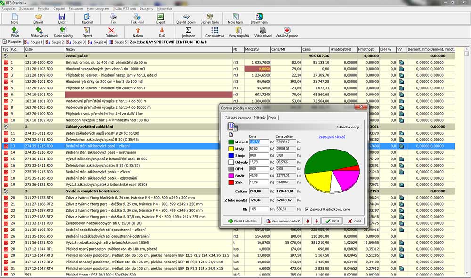Click Přidat k vlastním button

tap(242, 221)
